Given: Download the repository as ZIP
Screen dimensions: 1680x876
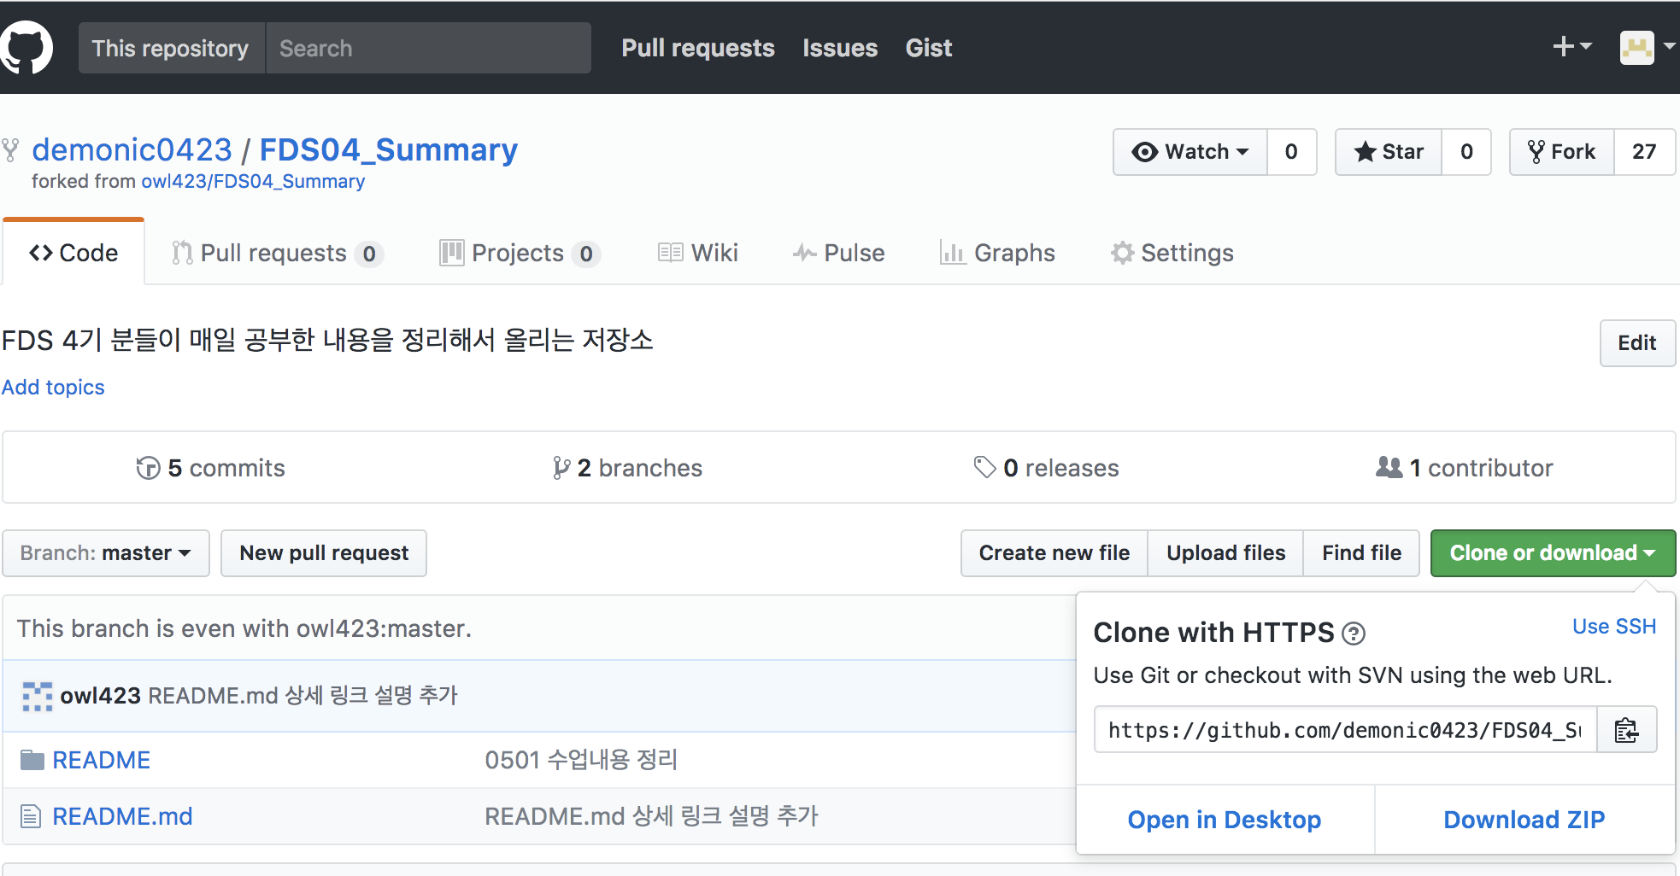Looking at the screenshot, I should (x=1524, y=820).
